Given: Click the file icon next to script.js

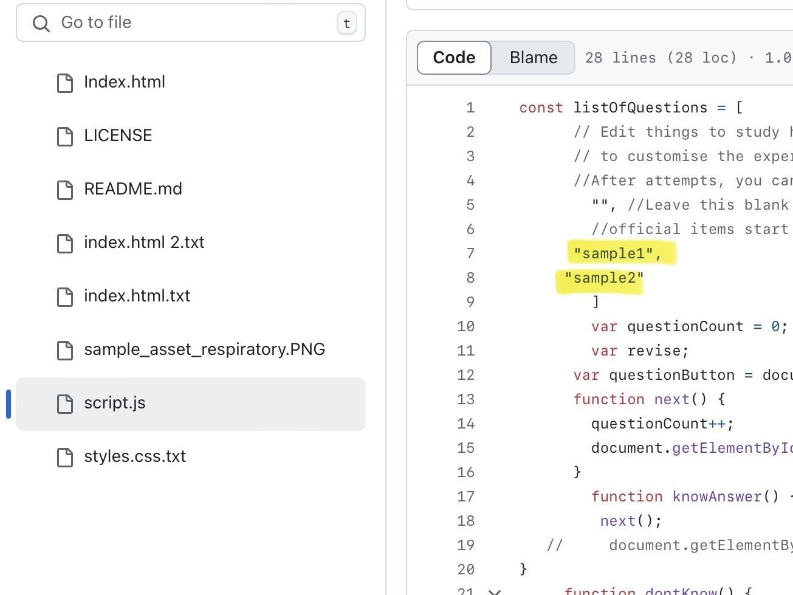Looking at the screenshot, I should point(65,404).
